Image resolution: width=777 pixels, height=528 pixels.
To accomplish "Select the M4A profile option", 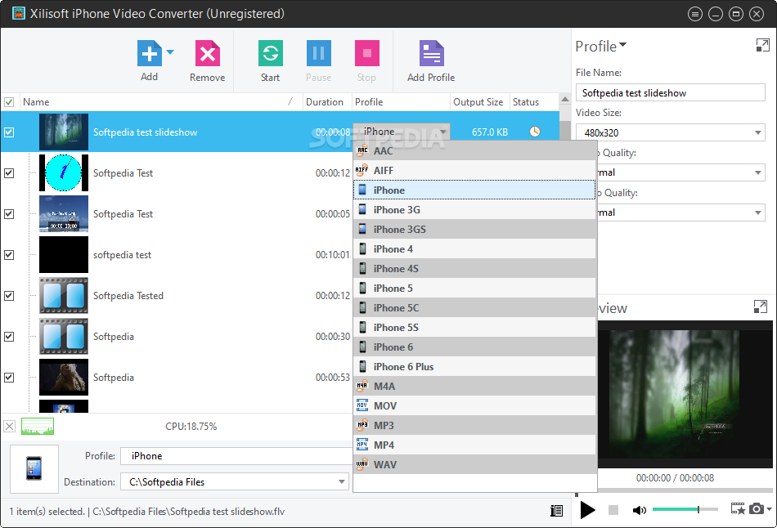I will [474, 387].
